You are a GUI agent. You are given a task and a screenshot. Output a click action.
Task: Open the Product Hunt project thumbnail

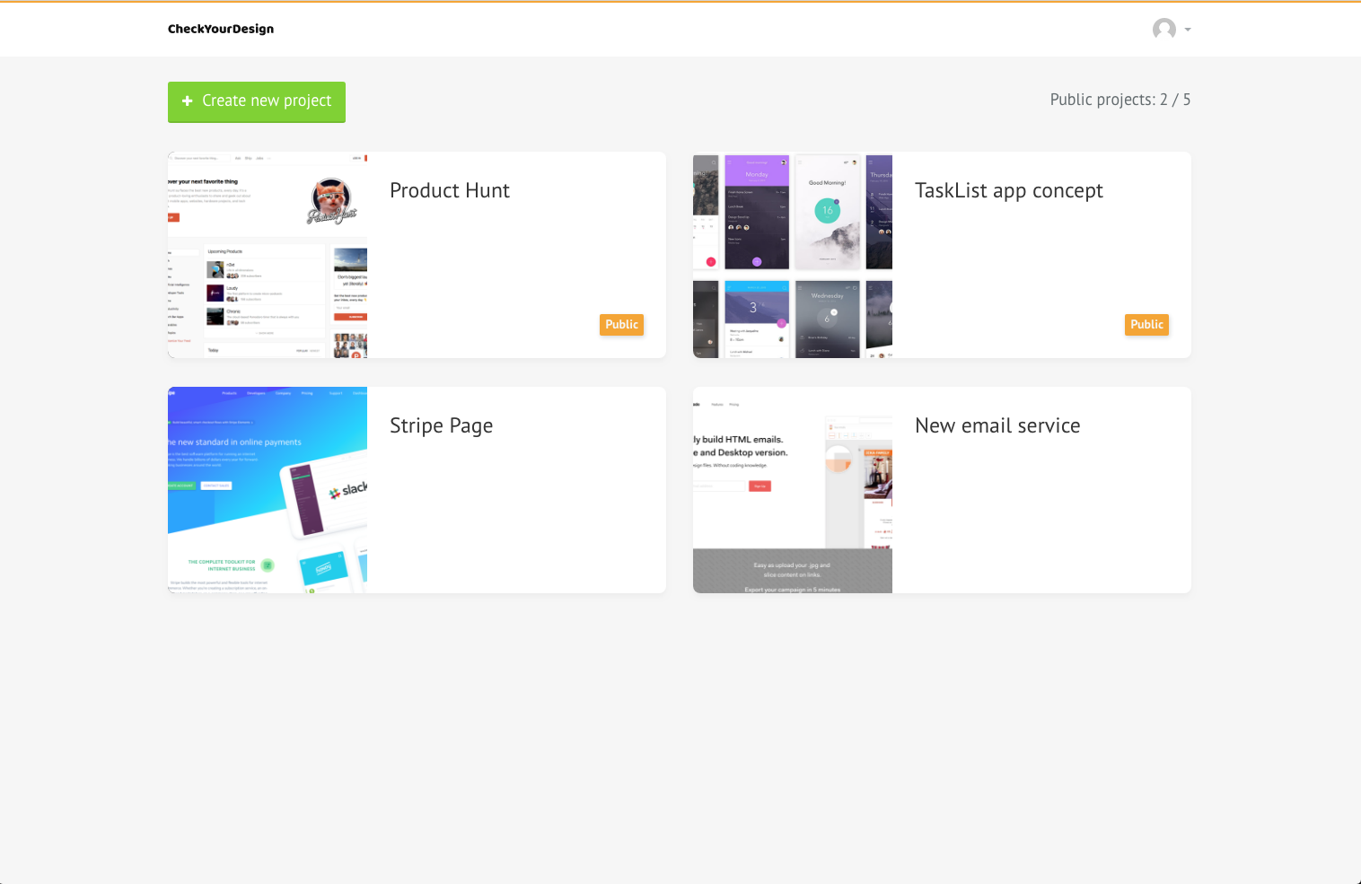point(267,254)
